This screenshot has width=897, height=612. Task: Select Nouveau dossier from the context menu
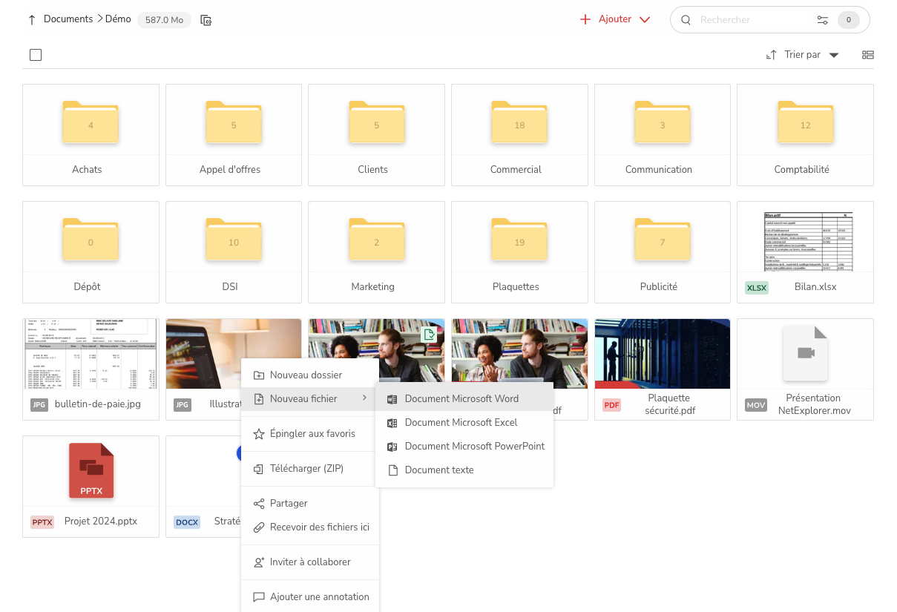[306, 375]
